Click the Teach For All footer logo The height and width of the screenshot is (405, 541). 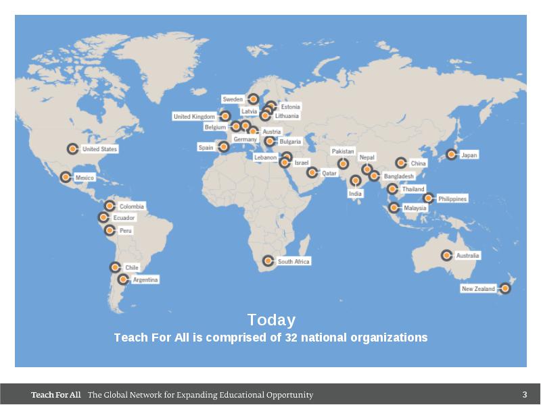pos(55,395)
